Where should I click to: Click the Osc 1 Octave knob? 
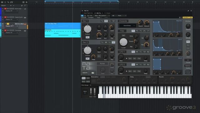(87, 29)
